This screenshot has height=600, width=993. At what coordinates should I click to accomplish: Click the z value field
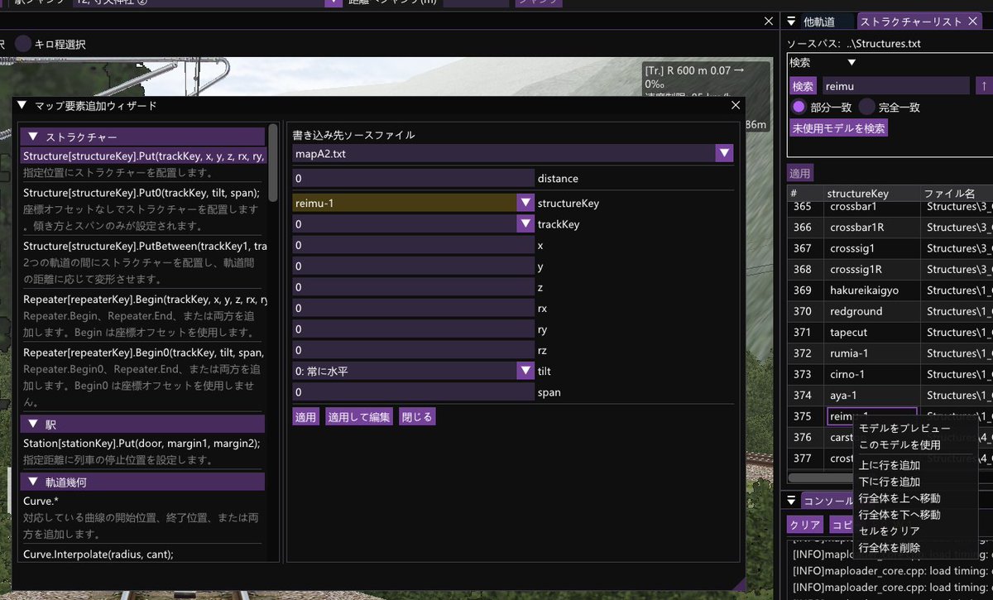413,287
